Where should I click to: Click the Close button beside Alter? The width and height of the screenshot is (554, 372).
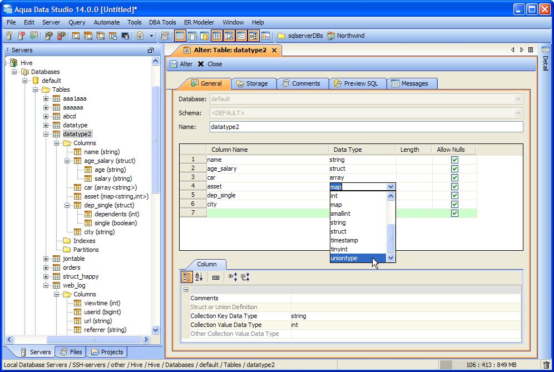(x=210, y=64)
